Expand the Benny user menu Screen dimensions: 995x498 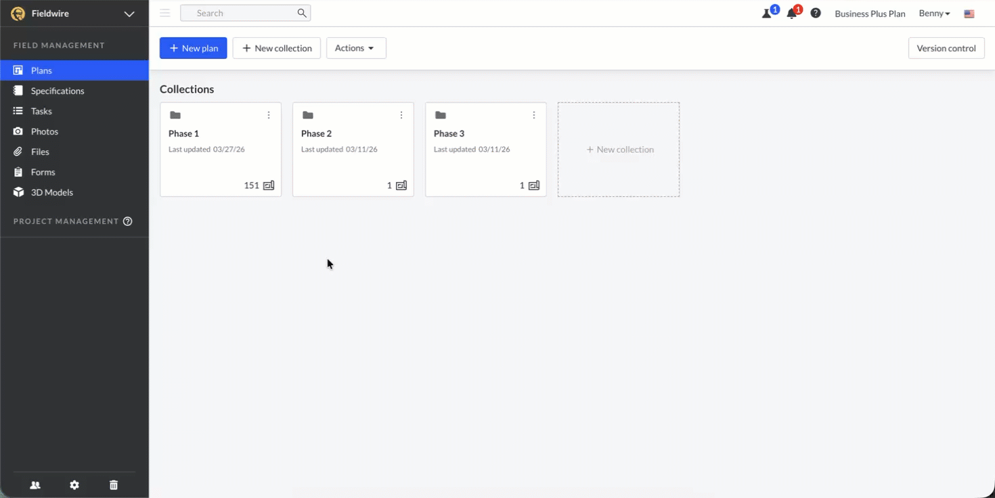934,14
